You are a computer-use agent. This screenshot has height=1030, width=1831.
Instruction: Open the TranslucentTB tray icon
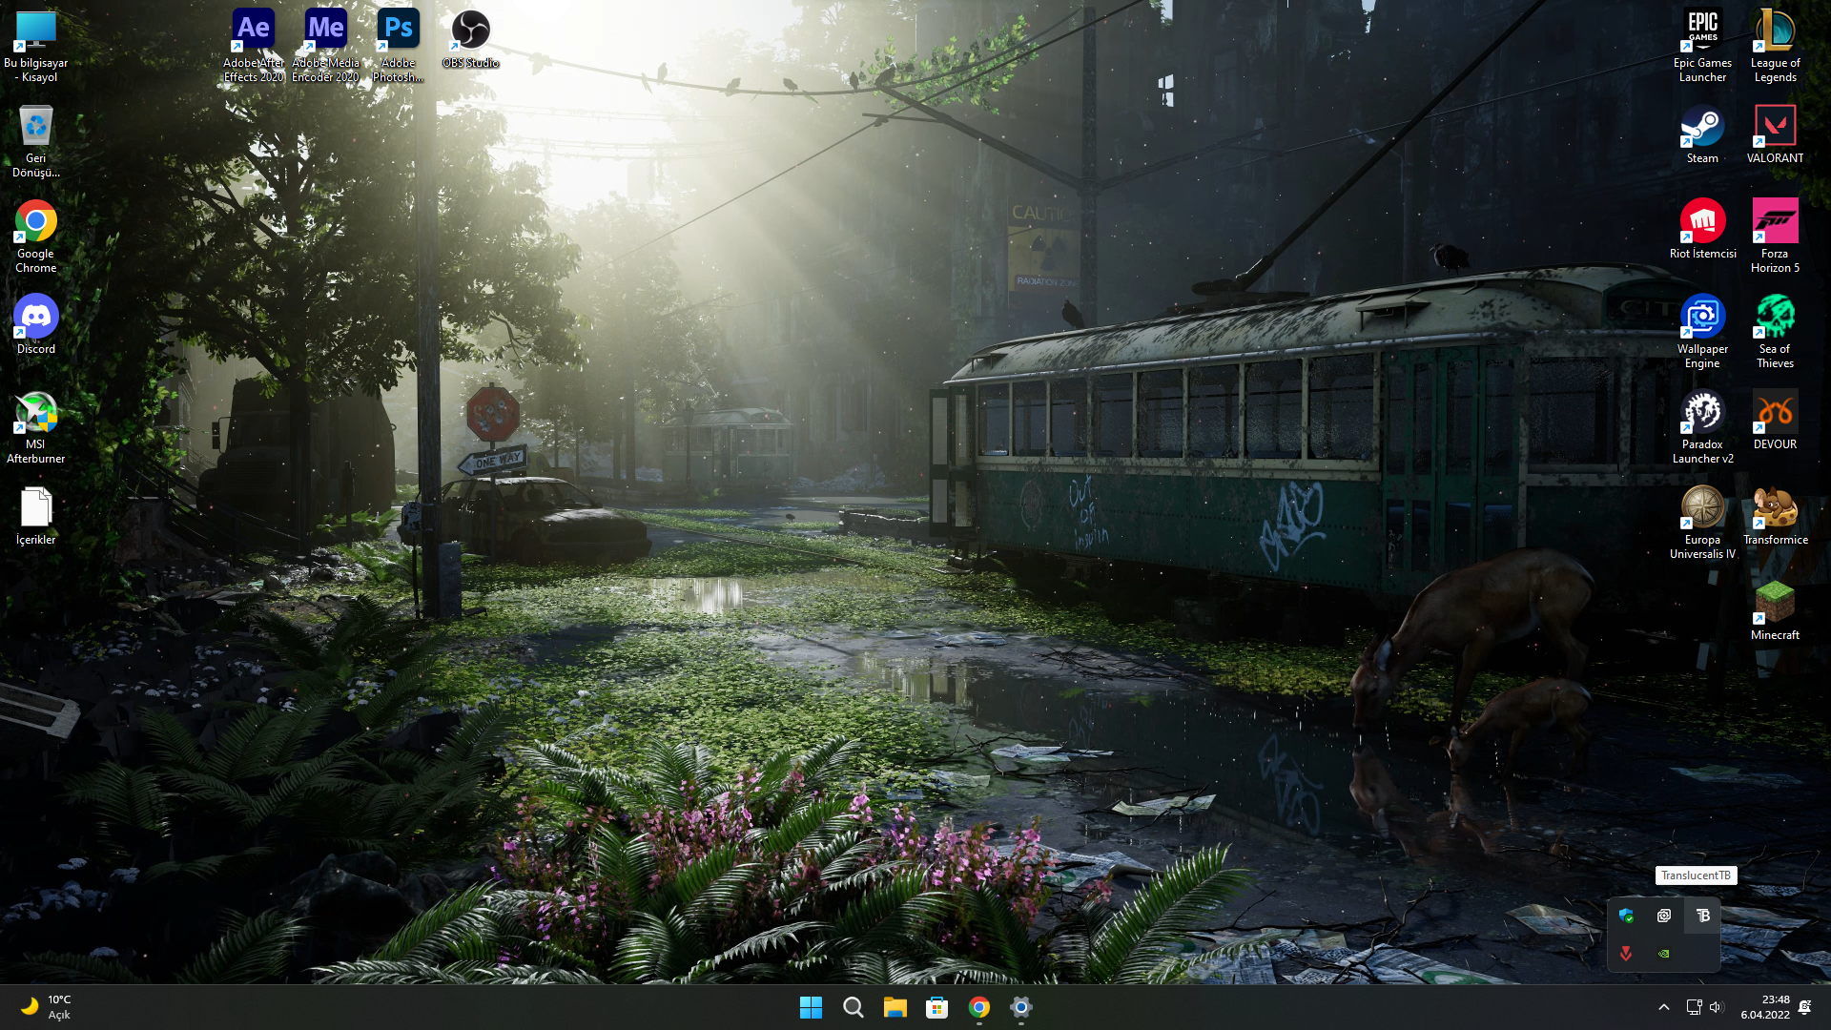[x=1702, y=916]
